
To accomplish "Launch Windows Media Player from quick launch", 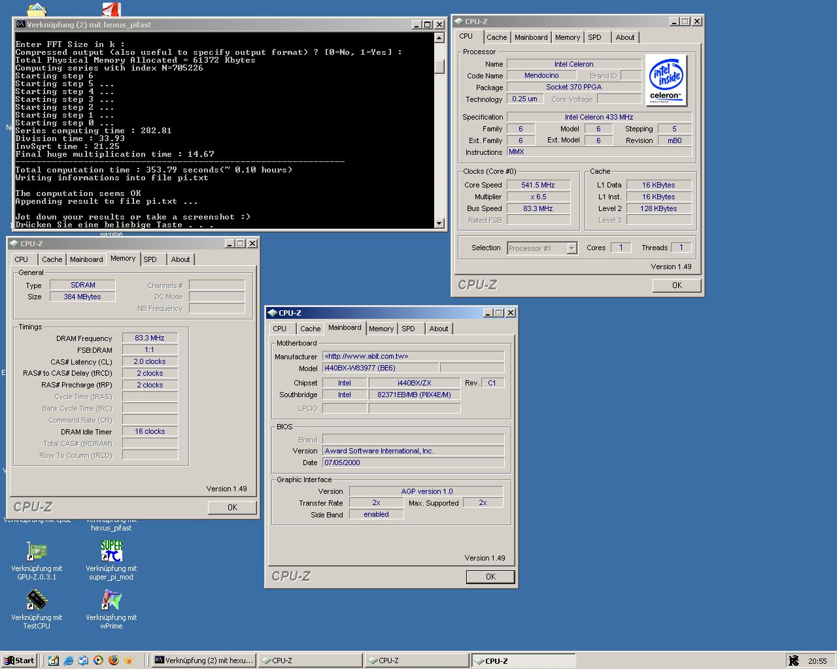I will point(98,661).
